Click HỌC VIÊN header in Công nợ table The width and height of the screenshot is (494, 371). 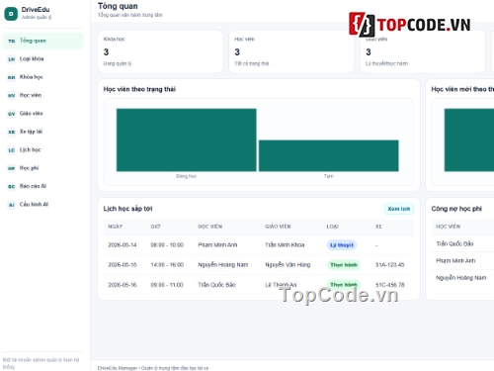449,227
